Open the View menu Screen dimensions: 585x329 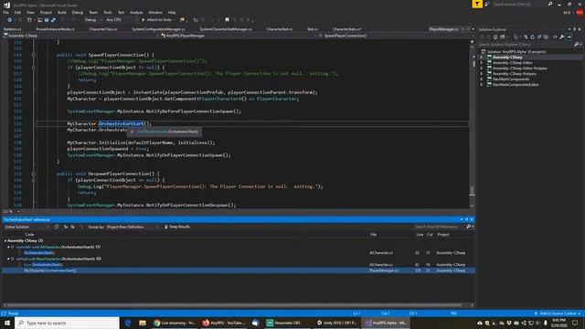pos(30,12)
